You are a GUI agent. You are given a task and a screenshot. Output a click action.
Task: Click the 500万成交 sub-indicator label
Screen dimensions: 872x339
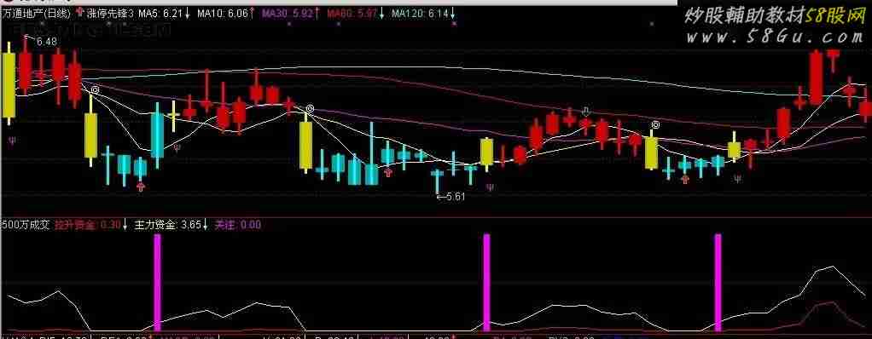26,225
